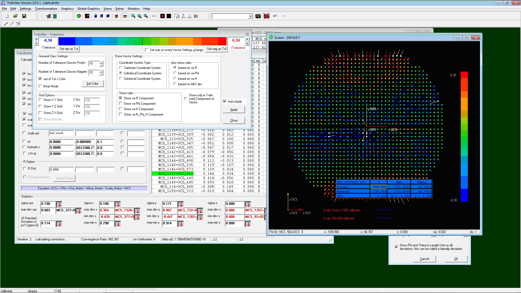Click the colorful globe toolbar icon

[x=79, y=16]
